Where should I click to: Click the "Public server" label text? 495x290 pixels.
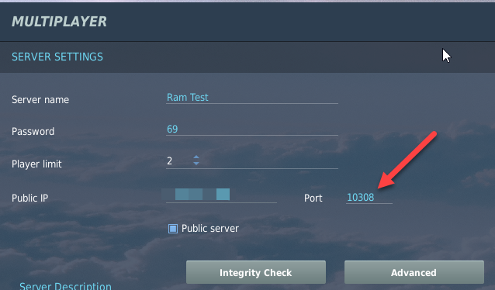(x=210, y=229)
